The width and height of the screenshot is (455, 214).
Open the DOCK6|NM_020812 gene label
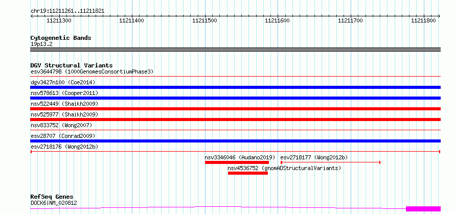point(54,203)
